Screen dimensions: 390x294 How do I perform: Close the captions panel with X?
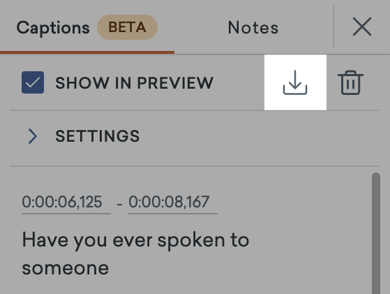pyautogui.click(x=362, y=27)
